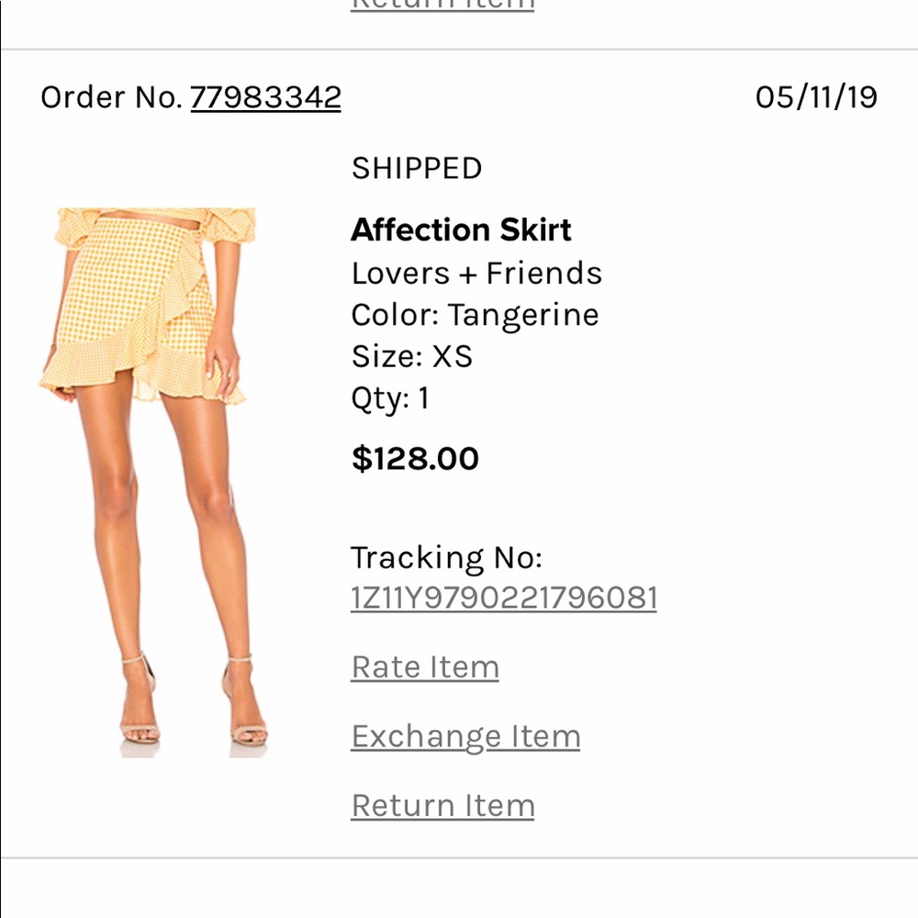
Task: Click the cropped top in product photo
Action: pos(156,222)
